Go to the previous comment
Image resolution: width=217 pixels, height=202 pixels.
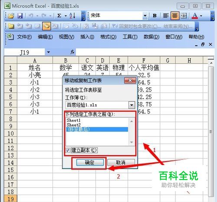point(20,26)
